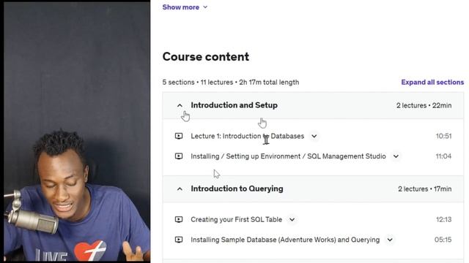Open Lecture 1: Introduction to Databases

248,136
